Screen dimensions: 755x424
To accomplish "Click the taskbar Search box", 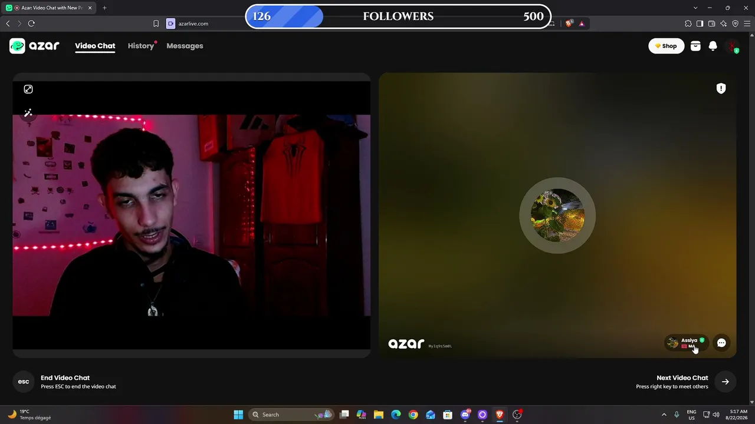I will [291, 415].
